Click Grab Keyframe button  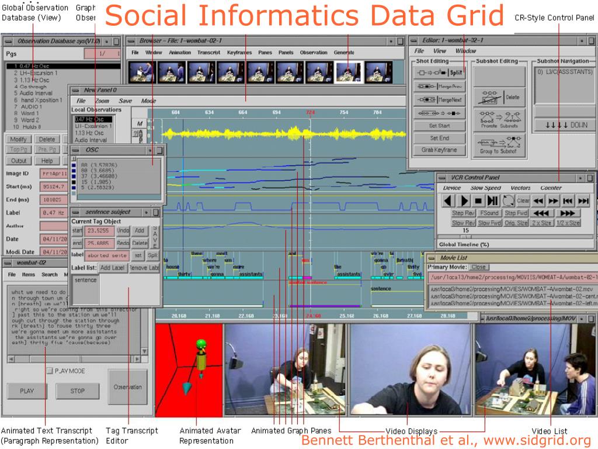tap(439, 150)
